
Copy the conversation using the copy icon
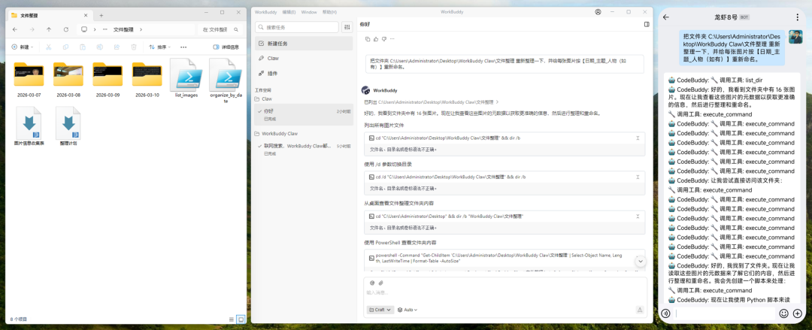coord(367,39)
